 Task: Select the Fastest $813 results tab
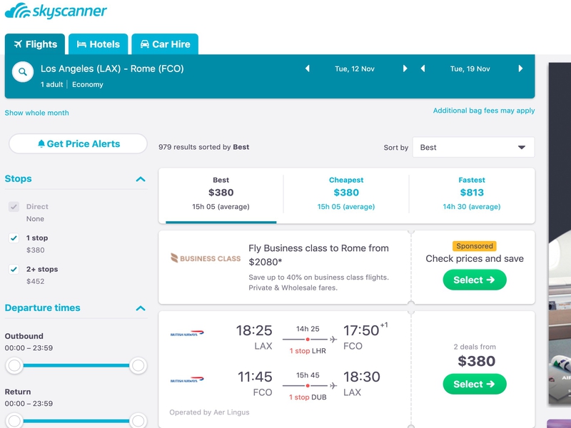click(x=471, y=193)
